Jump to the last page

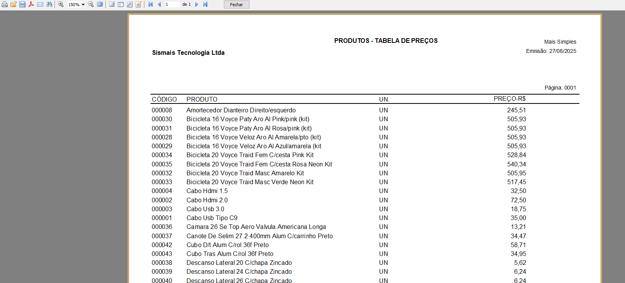point(205,4)
